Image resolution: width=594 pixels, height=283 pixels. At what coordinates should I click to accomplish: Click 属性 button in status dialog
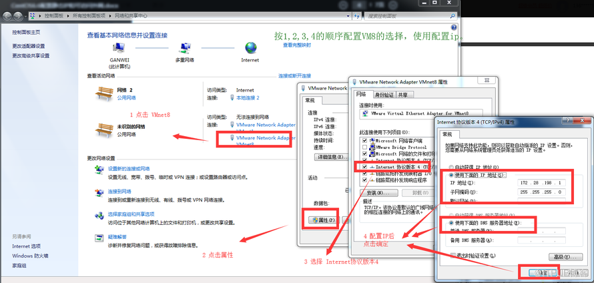coord(322,220)
